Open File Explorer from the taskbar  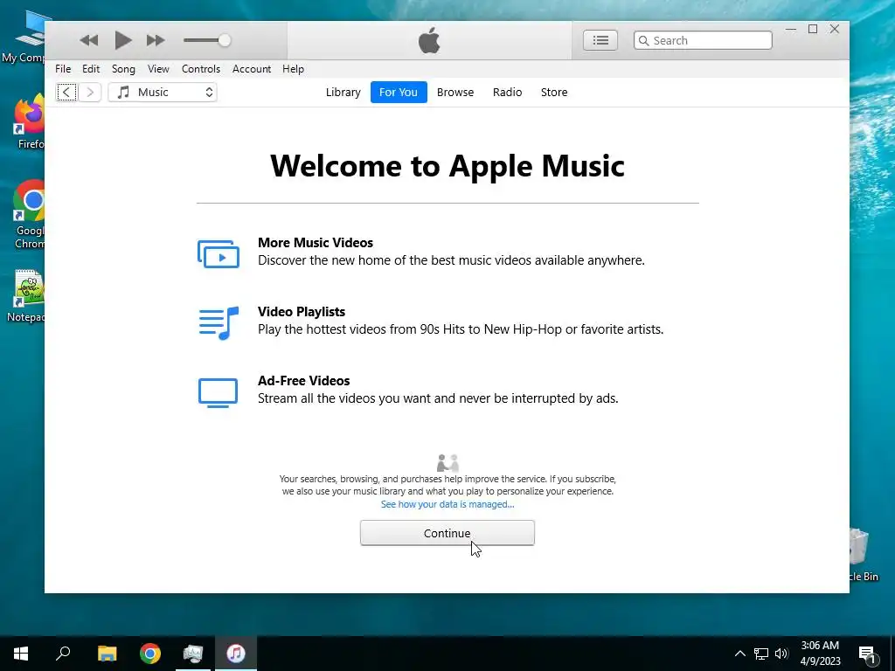click(107, 654)
